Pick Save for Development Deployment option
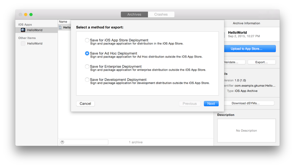 87,80
